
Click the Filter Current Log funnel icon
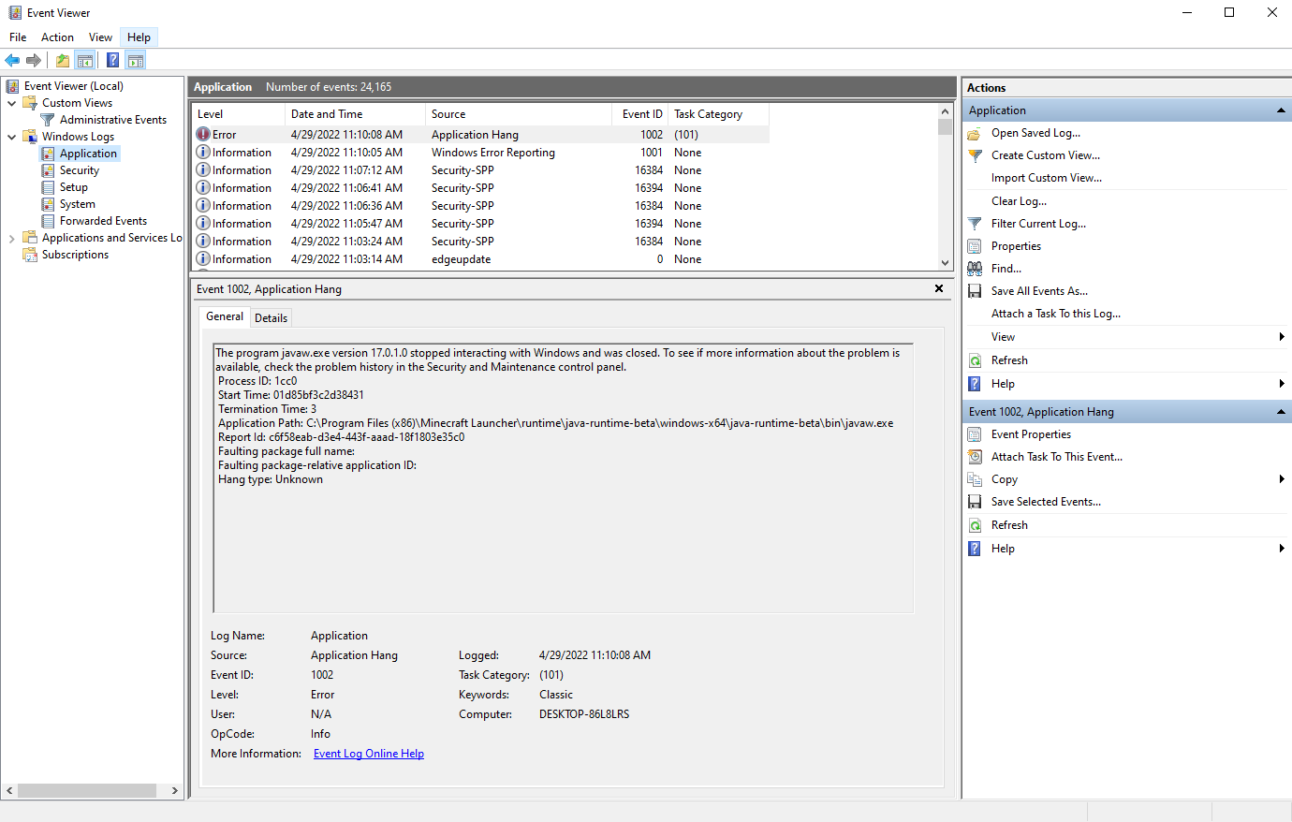coord(975,224)
